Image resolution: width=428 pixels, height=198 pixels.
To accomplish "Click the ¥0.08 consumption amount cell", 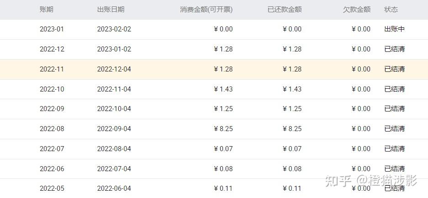I will click(x=223, y=169).
